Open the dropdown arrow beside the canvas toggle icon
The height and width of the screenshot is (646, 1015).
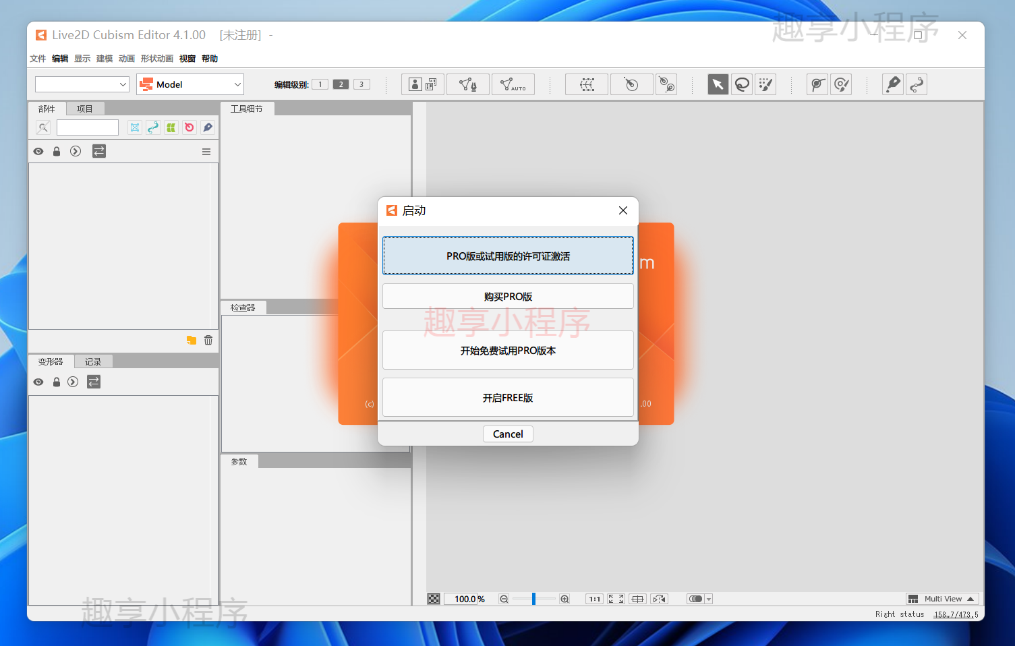click(x=709, y=599)
